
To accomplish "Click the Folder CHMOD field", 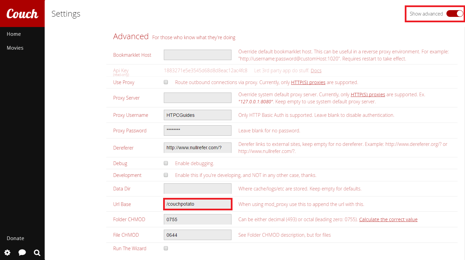I will point(198,219).
